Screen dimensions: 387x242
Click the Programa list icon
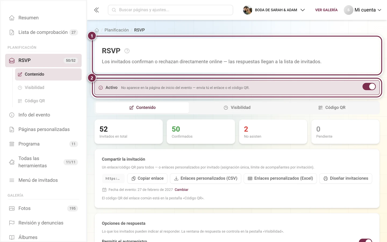12,144
